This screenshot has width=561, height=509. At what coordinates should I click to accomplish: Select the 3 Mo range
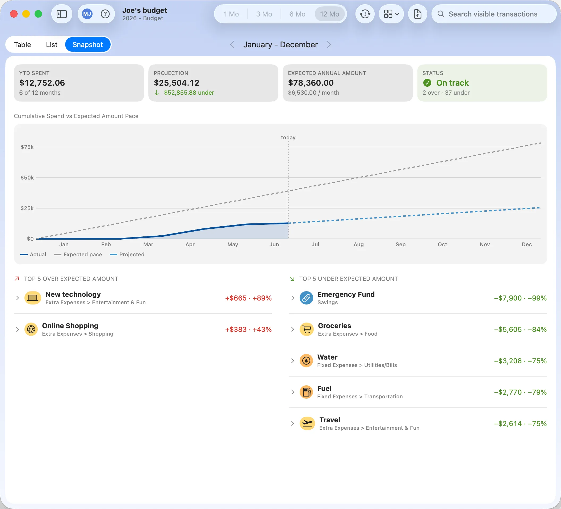(264, 14)
